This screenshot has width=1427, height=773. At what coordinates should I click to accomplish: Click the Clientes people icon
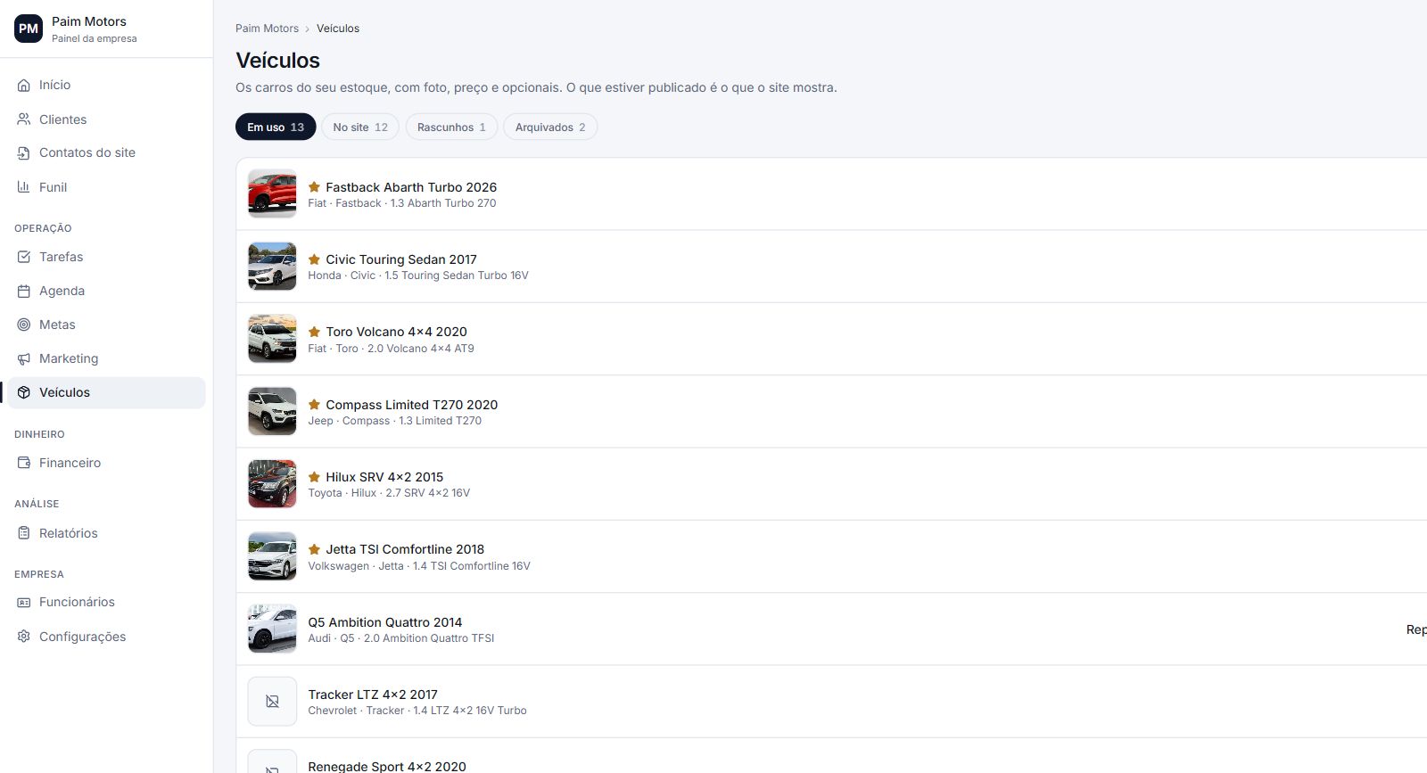(24, 119)
